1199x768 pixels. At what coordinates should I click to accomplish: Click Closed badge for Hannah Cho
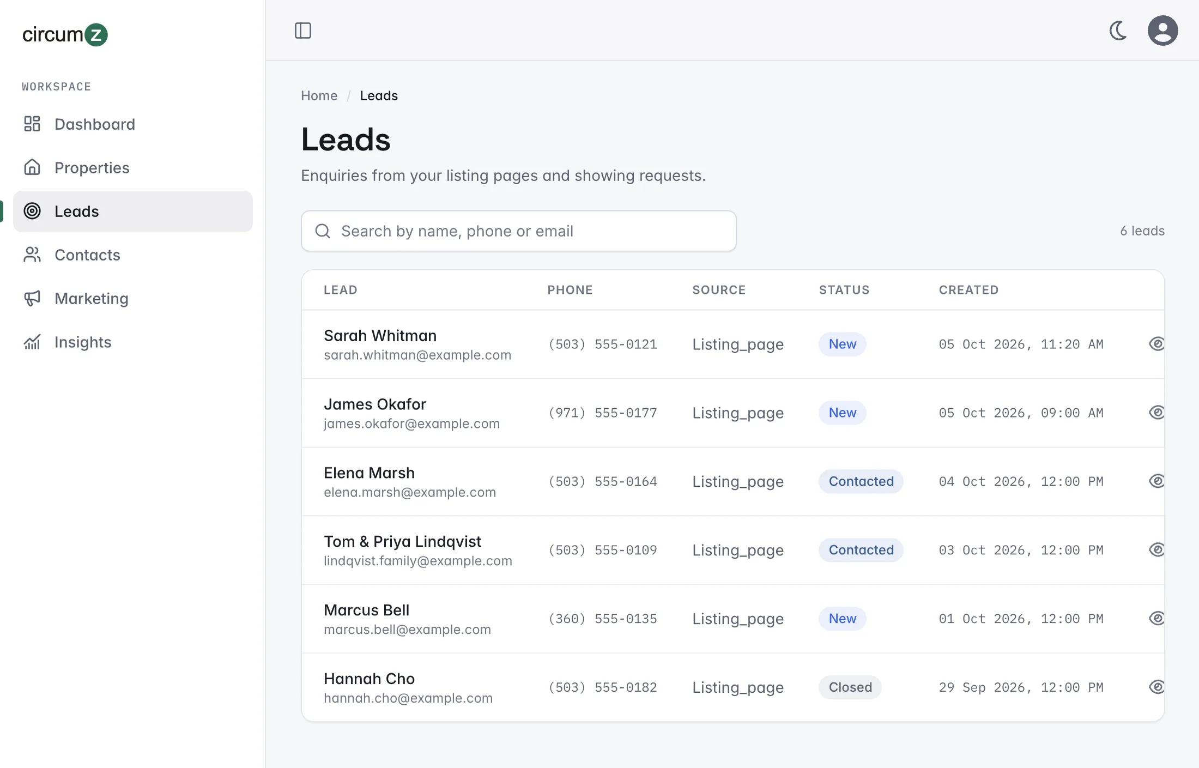coord(850,687)
